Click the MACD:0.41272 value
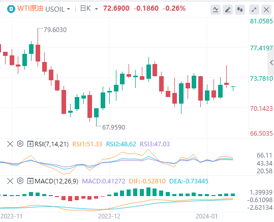Screen dimensions: 274x222 tap(104, 181)
